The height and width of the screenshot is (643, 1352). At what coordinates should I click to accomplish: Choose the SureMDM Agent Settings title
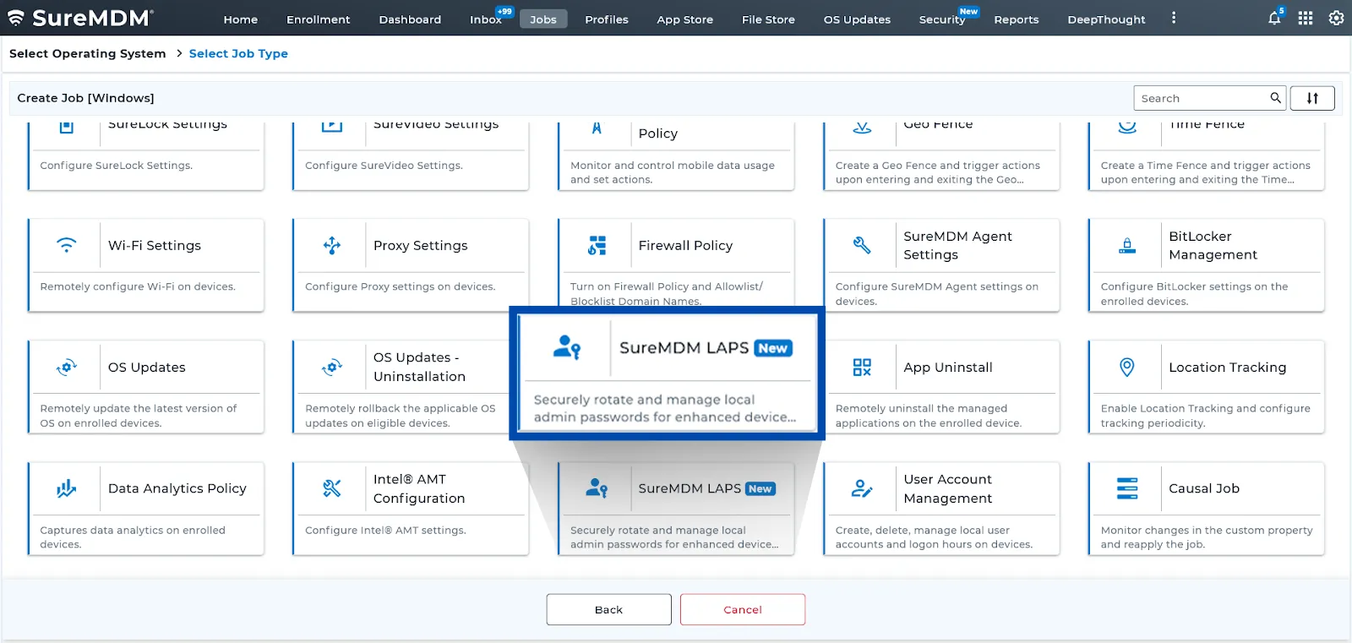tap(957, 245)
